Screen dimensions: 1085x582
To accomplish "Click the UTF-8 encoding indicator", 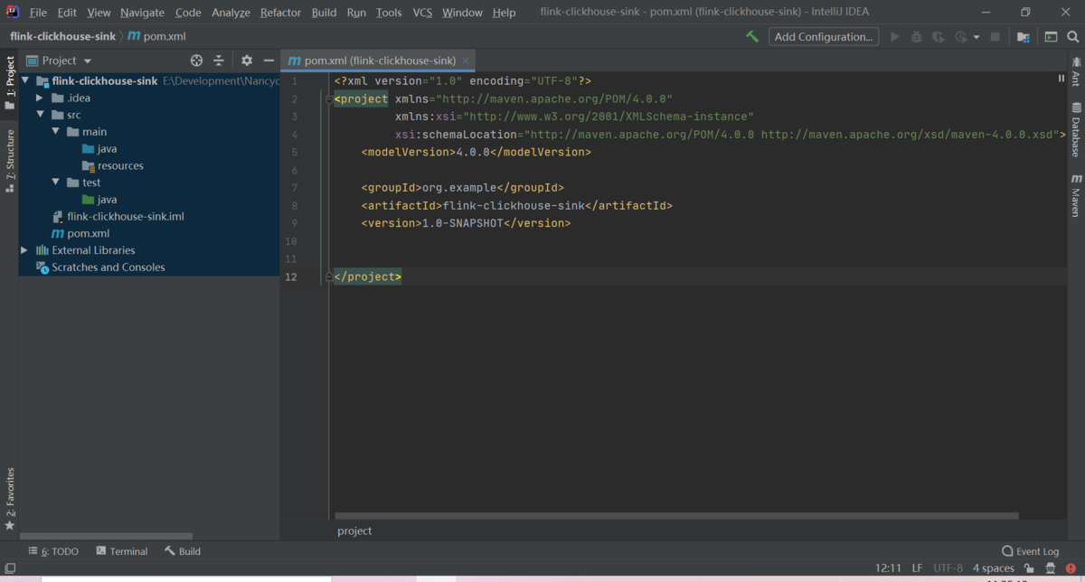I will pyautogui.click(x=948, y=568).
